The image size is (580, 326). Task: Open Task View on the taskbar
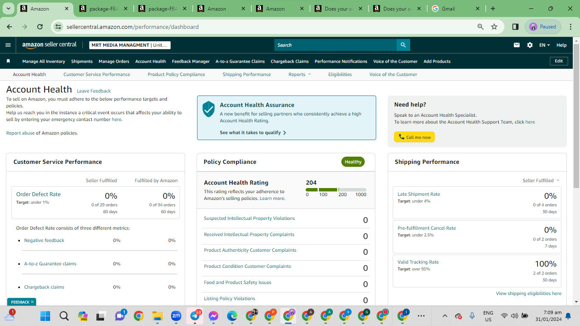pyautogui.click(x=101, y=316)
